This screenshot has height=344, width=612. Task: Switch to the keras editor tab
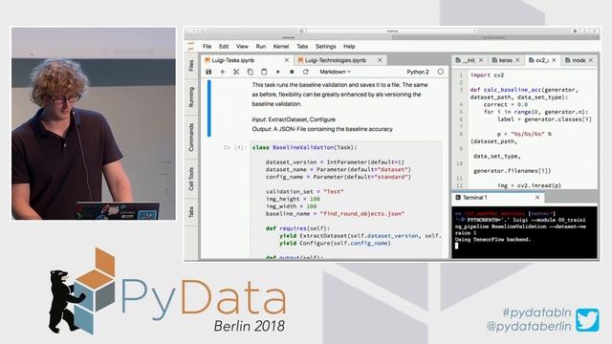tap(505, 60)
